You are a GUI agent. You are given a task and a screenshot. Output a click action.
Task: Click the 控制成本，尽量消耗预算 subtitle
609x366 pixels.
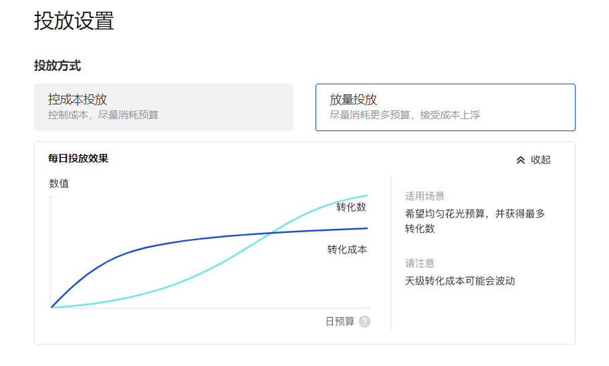click(x=104, y=115)
